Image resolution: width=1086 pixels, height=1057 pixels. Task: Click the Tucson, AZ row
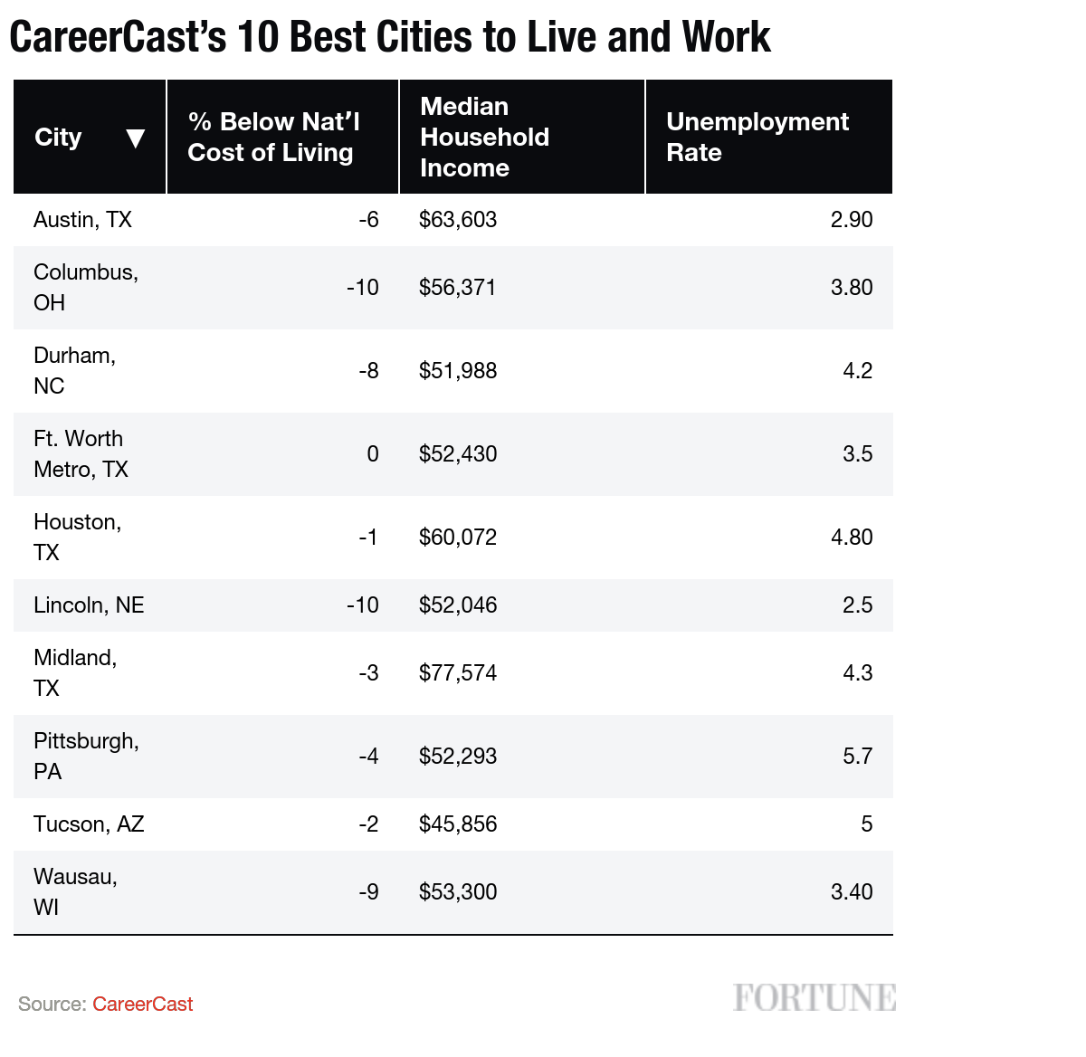coord(452,824)
